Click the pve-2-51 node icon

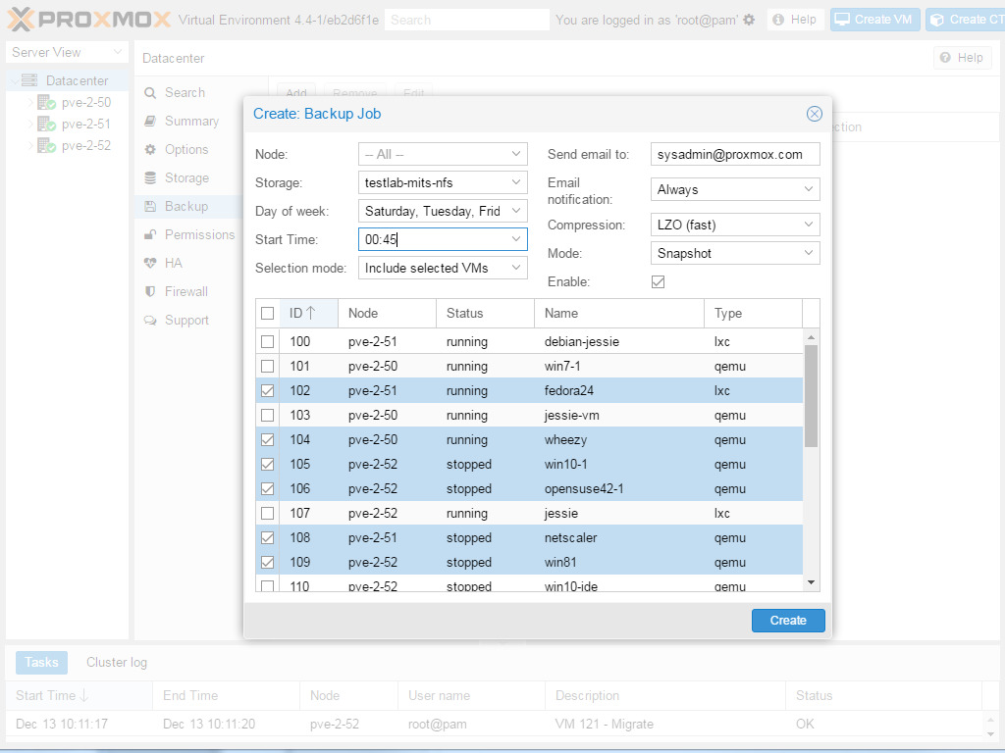click(46, 125)
